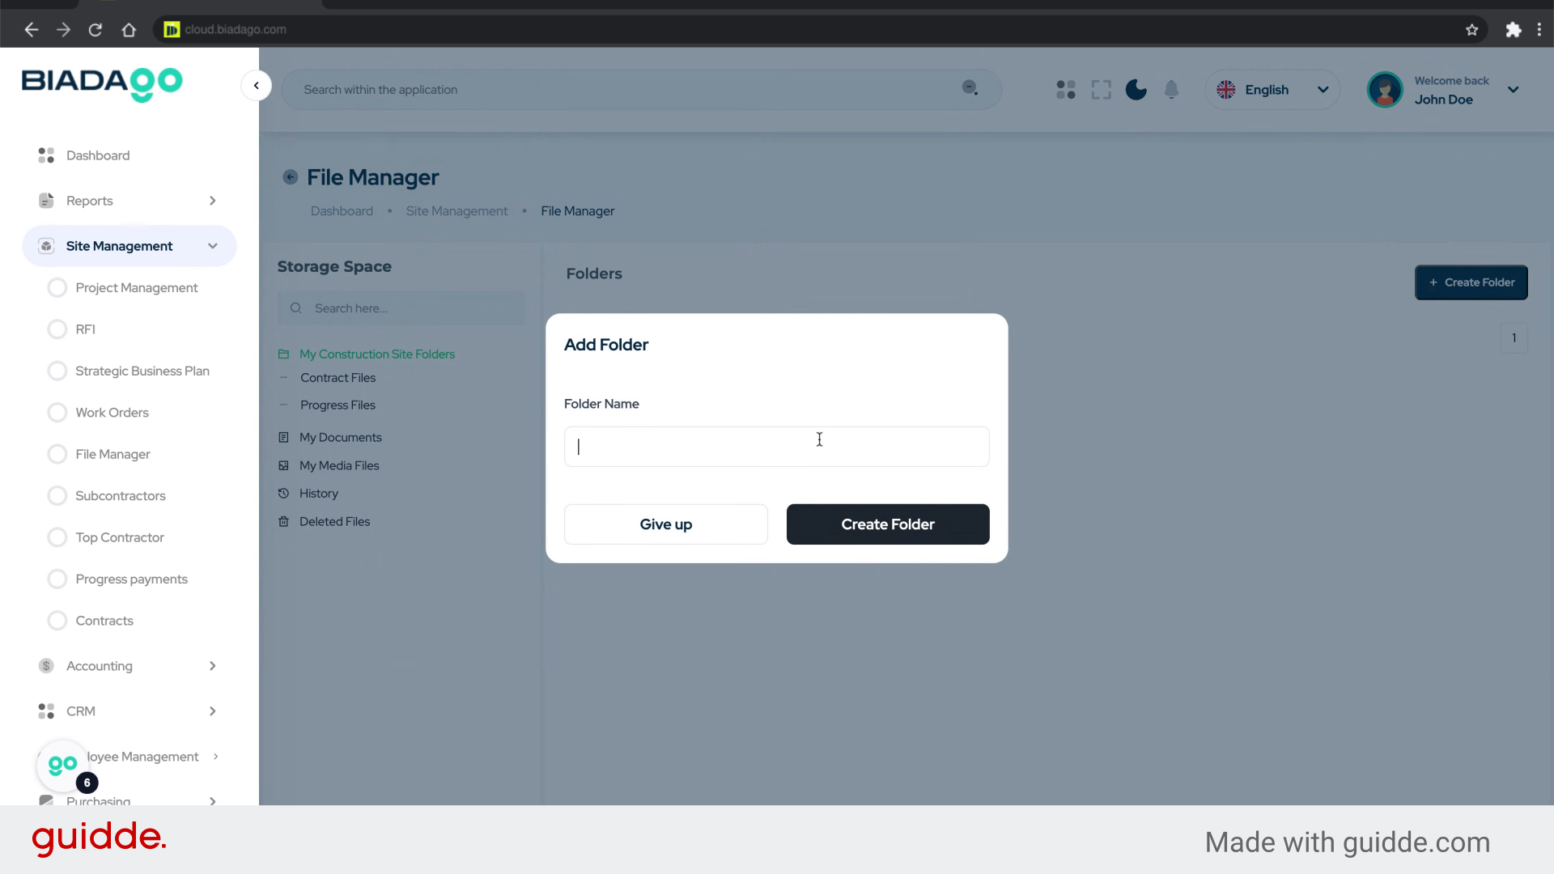Focus the Folder Name input field
The height and width of the screenshot is (874, 1554).
775,447
